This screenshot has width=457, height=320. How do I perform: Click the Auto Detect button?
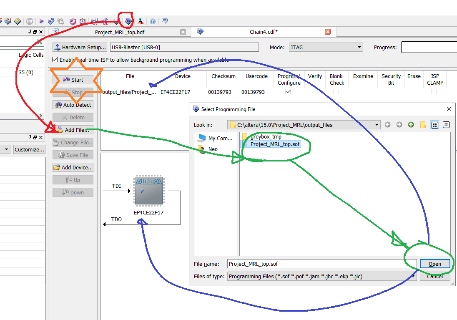[x=73, y=105]
